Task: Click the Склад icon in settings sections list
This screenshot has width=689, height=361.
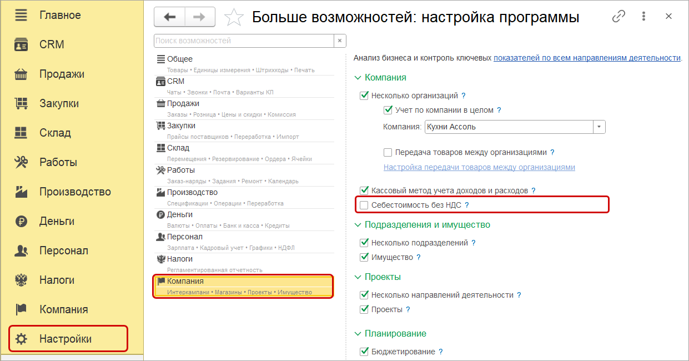Action: point(161,148)
